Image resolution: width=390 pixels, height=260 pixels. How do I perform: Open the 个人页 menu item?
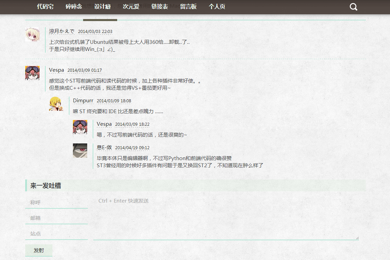point(217,7)
